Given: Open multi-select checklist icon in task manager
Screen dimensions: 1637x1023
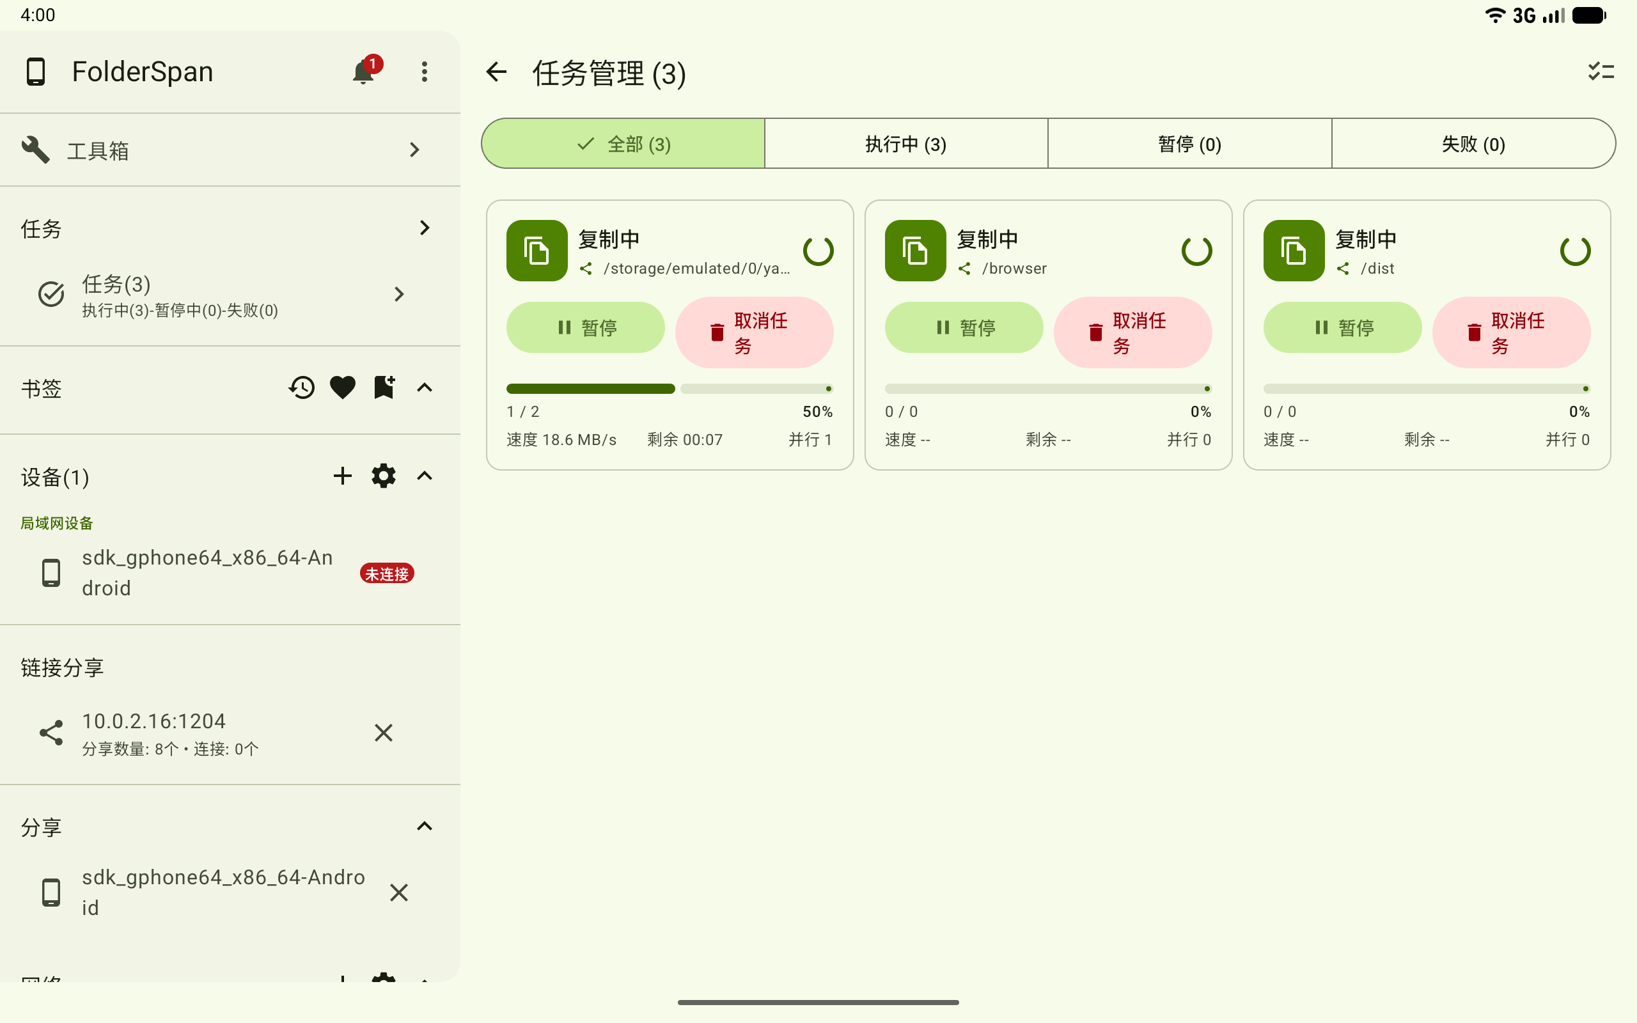Looking at the screenshot, I should click(1601, 72).
